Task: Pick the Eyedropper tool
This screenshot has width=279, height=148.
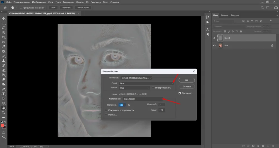Action: point(4,47)
